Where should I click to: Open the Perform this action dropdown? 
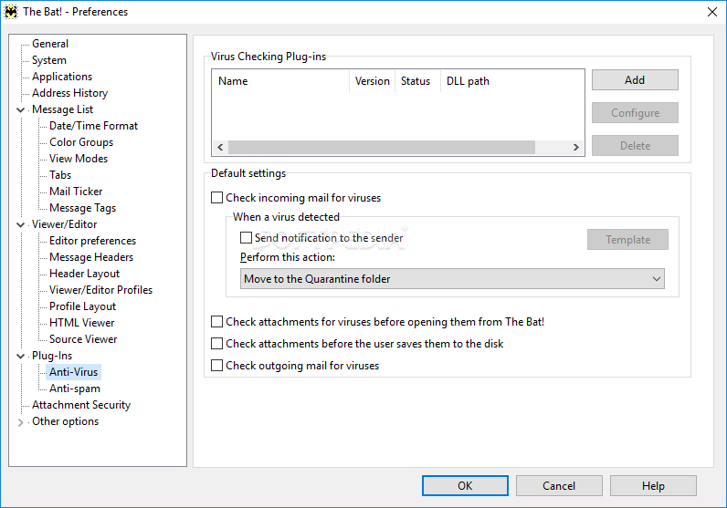(452, 279)
